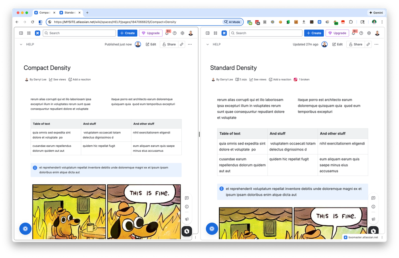Click Share on Compact Density page
The height and width of the screenshot is (258, 399).
(x=169, y=44)
